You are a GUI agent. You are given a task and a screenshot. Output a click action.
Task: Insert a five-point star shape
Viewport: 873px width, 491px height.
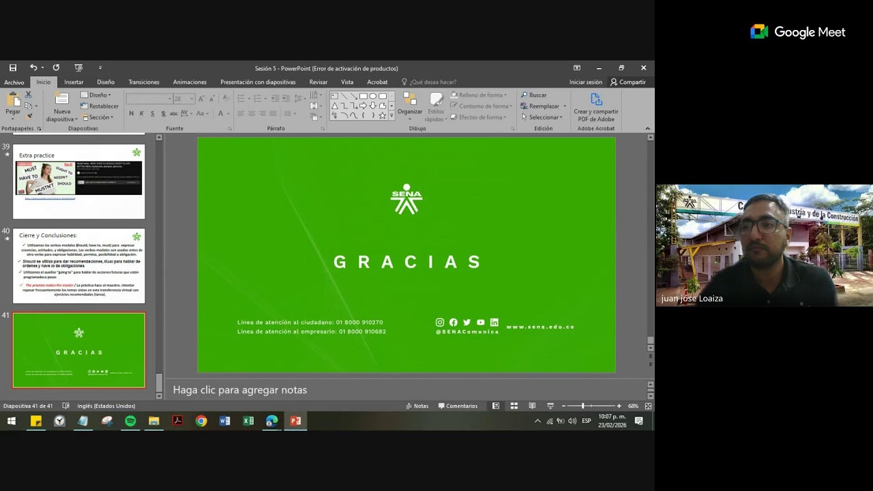(383, 115)
